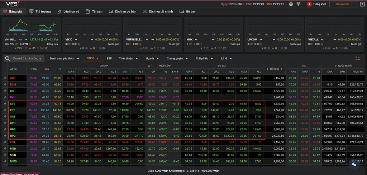
Task: Open the orange table filter settings icon
Action: point(357,58)
